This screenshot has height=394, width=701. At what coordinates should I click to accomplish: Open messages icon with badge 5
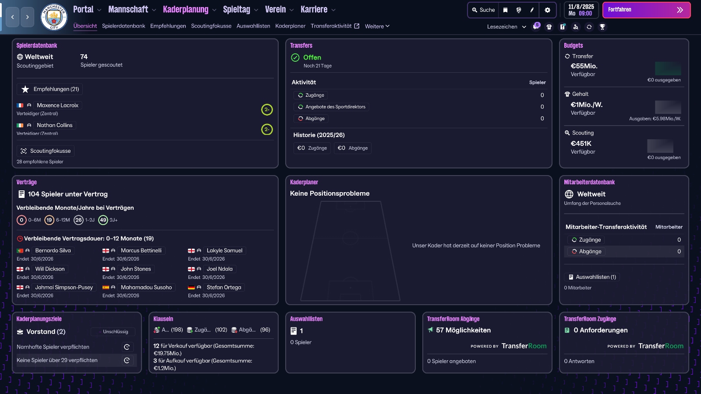tap(536, 27)
